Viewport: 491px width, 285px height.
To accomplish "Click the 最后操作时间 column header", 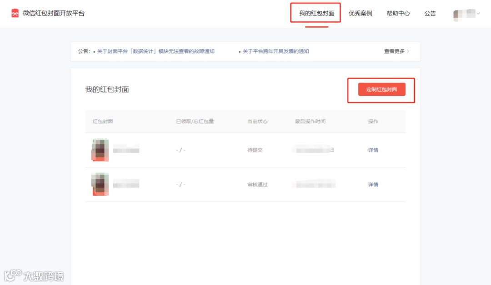I will (x=310, y=121).
